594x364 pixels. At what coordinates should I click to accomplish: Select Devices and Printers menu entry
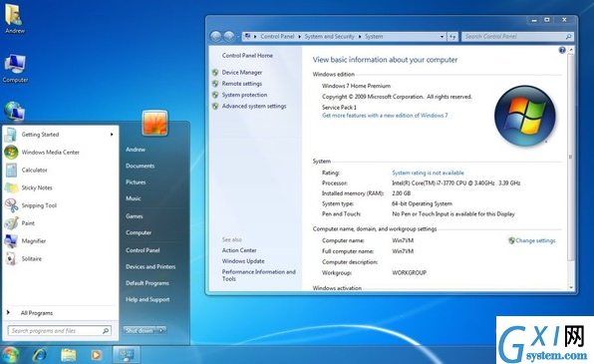(150, 266)
